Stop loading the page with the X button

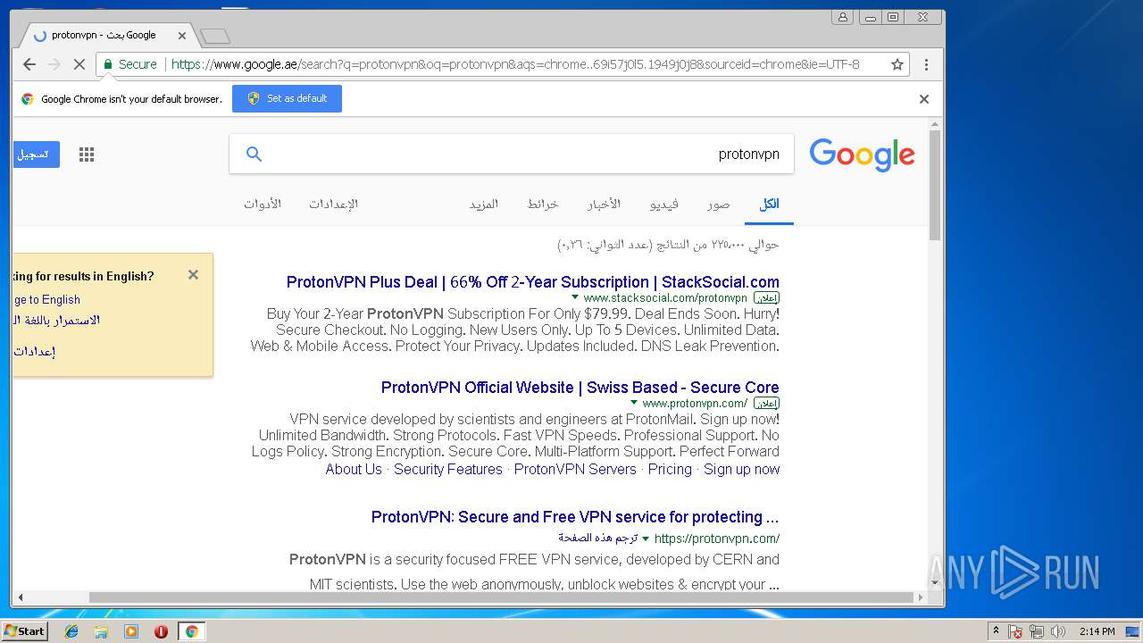tap(79, 64)
